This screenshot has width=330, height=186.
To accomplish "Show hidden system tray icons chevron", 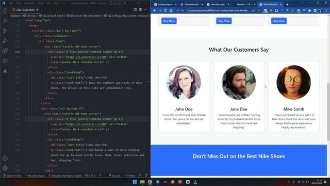I will [289, 182].
